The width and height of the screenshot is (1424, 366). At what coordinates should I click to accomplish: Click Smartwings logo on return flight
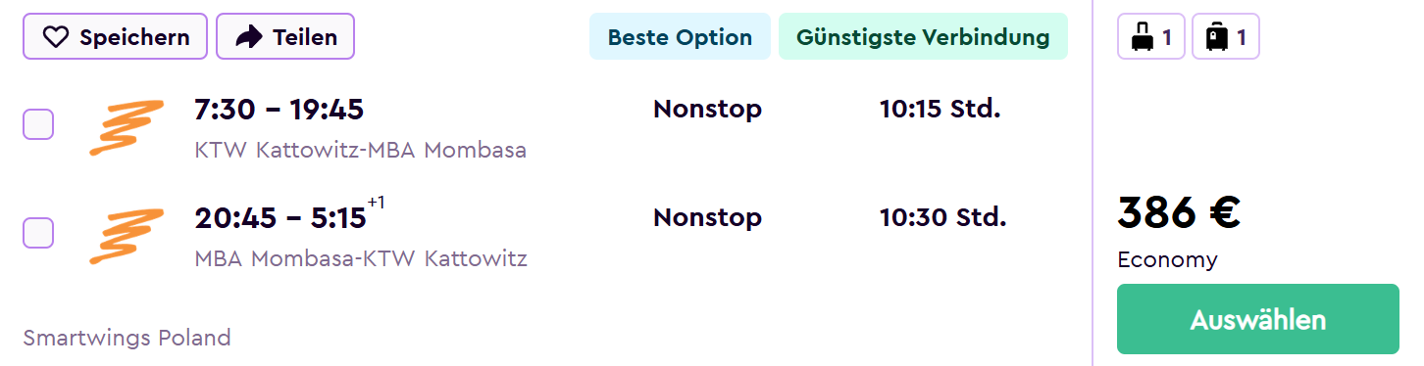tap(126, 237)
